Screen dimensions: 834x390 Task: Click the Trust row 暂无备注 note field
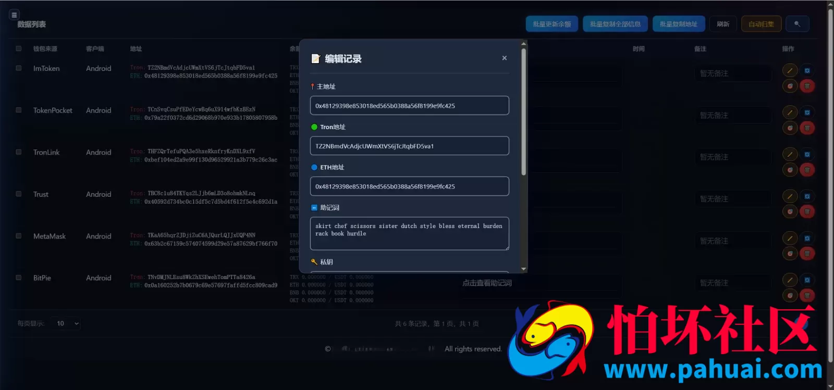coord(732,199)
